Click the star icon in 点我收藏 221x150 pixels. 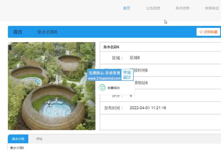[x=201, y=32]
